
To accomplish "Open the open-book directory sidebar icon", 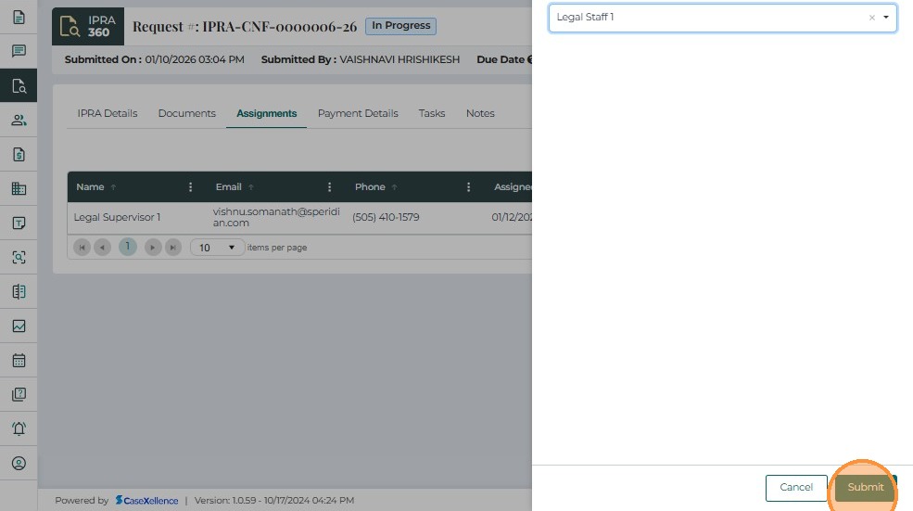I will click(19, 291).
